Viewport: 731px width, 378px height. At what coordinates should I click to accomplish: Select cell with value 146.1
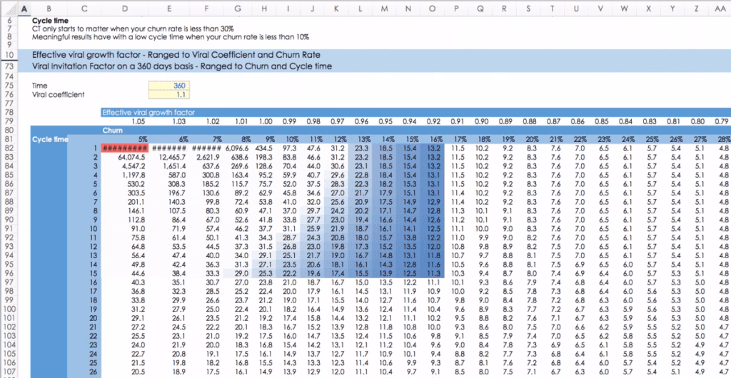pyautogui.click(x=125, y=210)
